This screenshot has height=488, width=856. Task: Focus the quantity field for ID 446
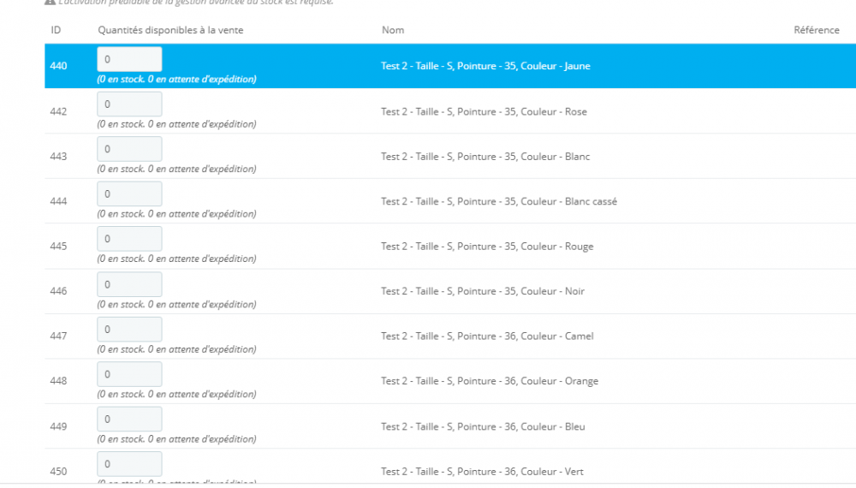pyautogui.click(x=129, y=284)
